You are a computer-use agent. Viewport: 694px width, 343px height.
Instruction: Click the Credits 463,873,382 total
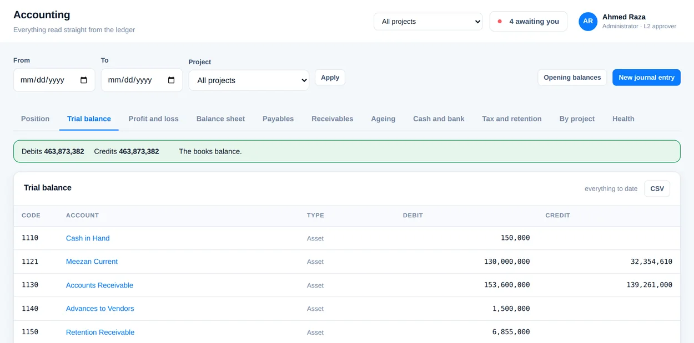pyautogui.click(x=127, y=151)
